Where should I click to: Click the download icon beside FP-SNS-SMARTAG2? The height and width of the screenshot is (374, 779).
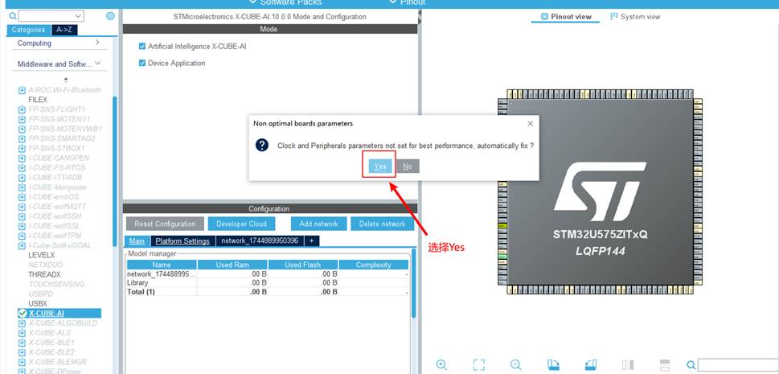tap(22, 139)
